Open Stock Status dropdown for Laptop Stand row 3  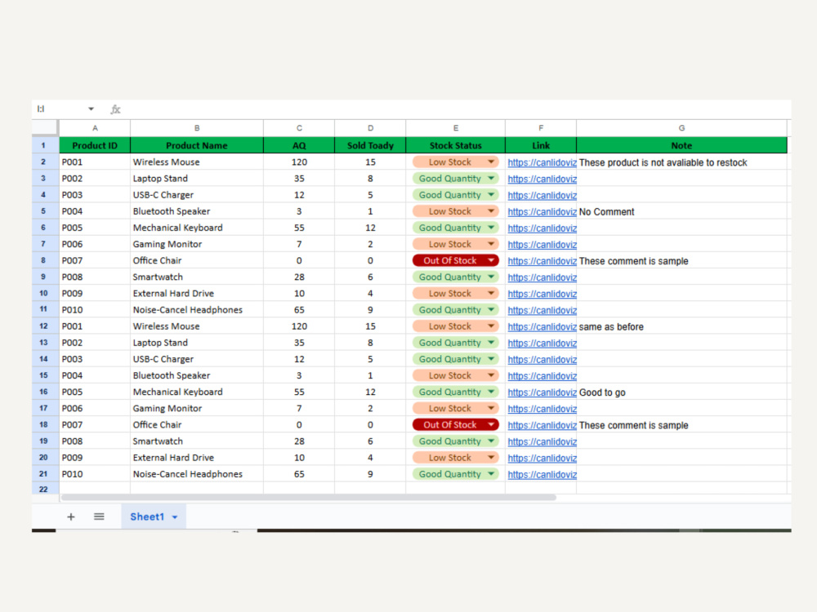tap(491, 179)
